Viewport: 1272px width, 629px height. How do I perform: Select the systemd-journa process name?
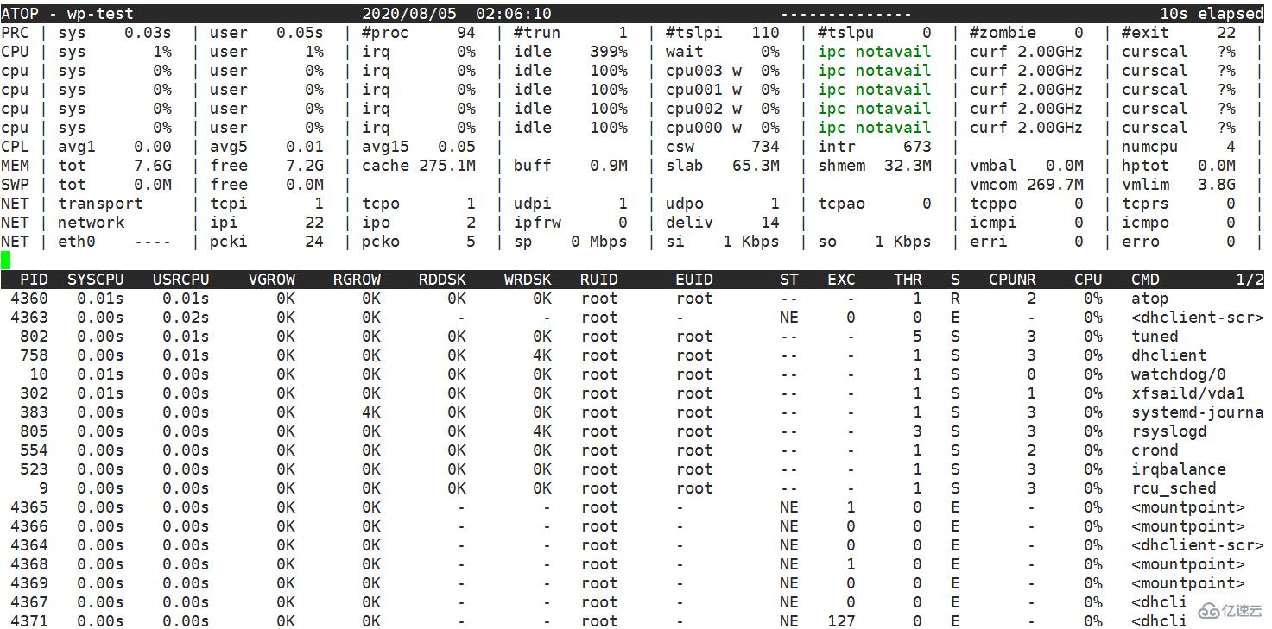(x=1198, y=412)
